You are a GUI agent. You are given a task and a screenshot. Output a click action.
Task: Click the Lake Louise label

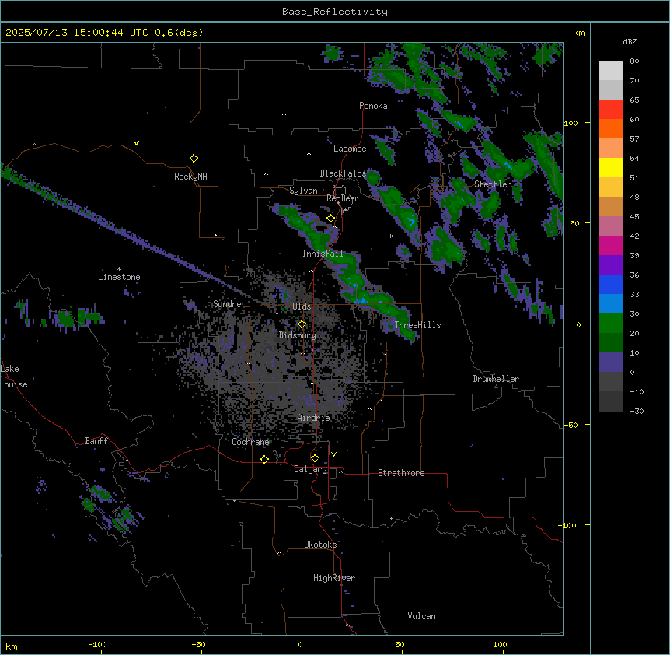(x=14, y=377)
